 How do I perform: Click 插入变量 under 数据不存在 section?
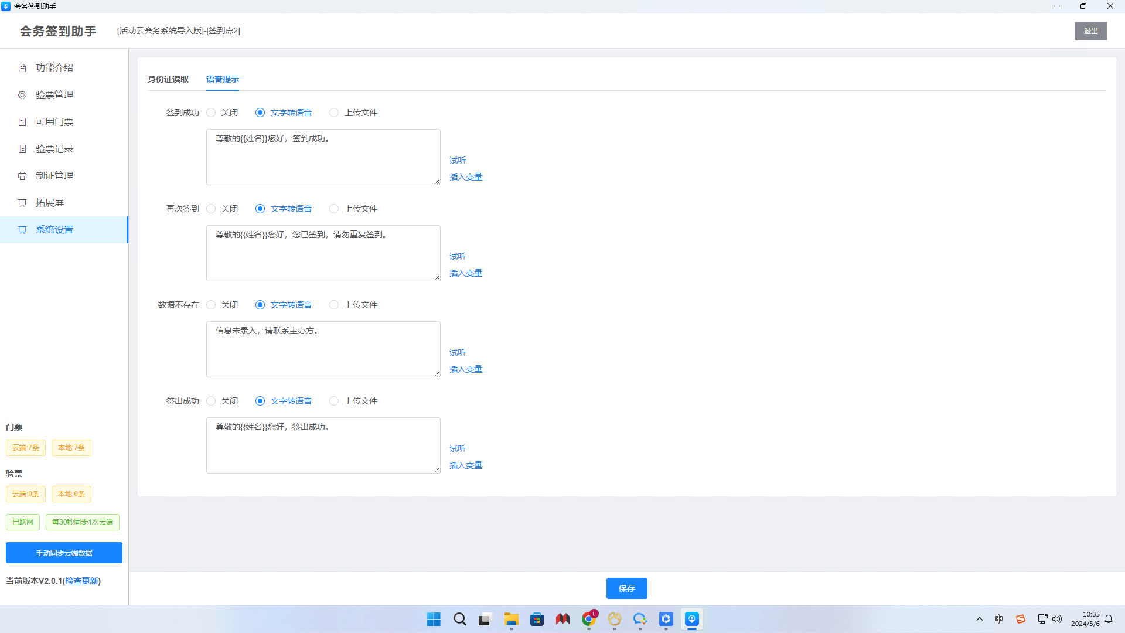tap(465, 369)
